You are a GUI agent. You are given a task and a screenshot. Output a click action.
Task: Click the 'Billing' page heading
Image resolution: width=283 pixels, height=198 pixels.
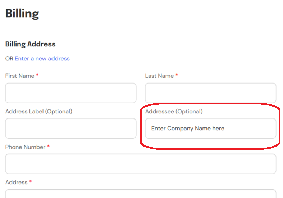pos(22,14)
